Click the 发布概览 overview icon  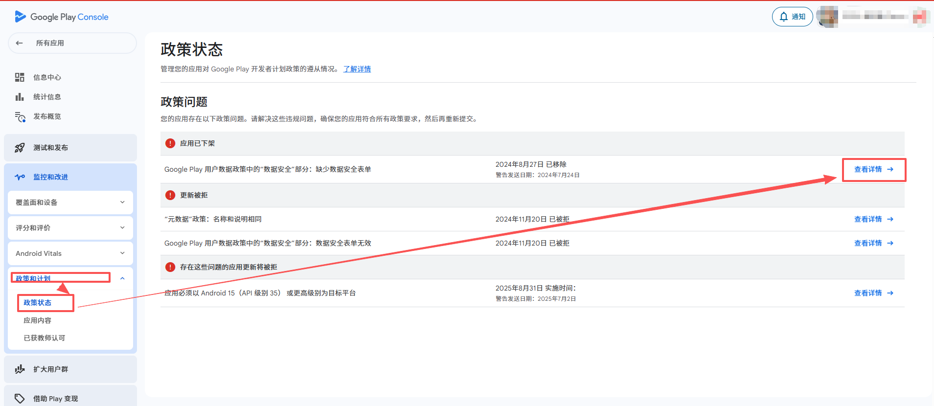coord(20,117)
